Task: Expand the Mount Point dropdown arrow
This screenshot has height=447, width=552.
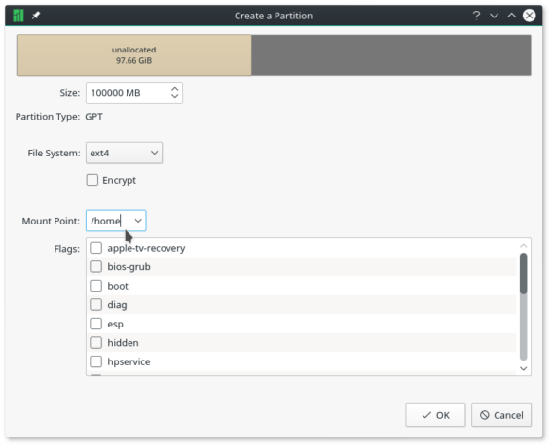Action: pyautogui.click(x=138, y=221)
